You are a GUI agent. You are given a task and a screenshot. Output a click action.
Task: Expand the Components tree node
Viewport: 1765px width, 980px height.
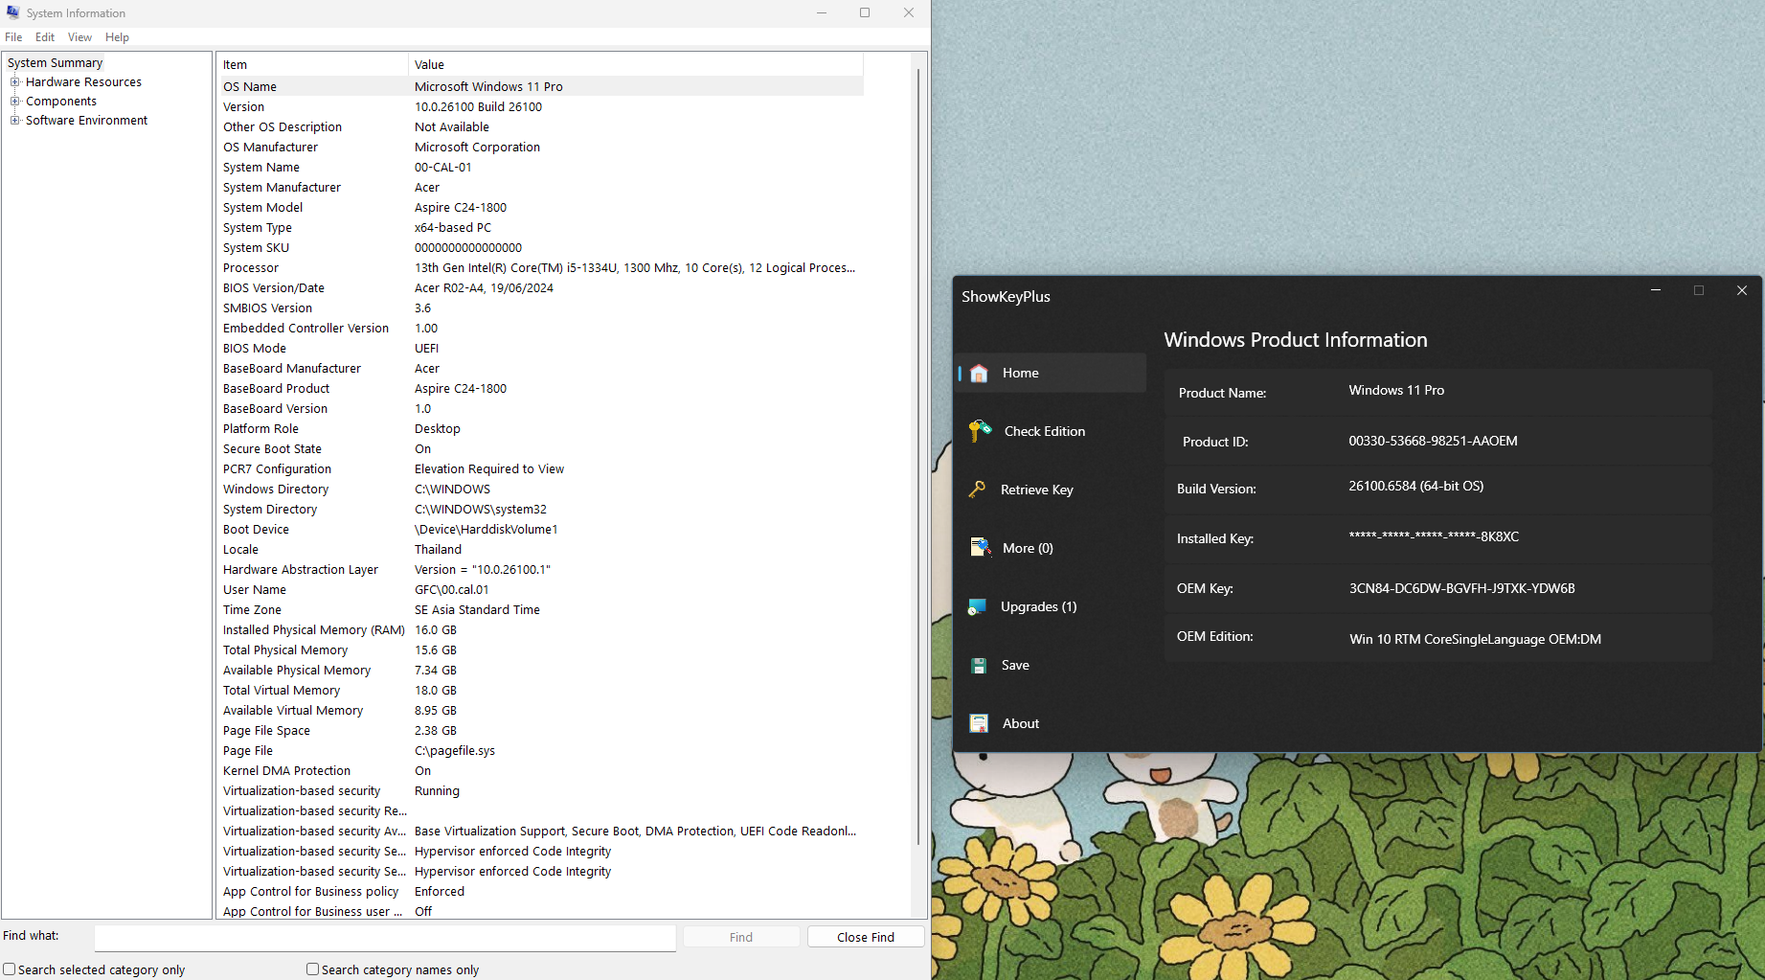click(x=15, y=102)
